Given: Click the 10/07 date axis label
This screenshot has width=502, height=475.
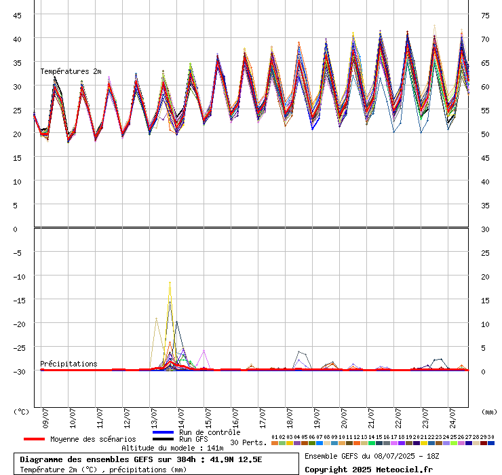Looking at the screenshot, I should 73,418.
